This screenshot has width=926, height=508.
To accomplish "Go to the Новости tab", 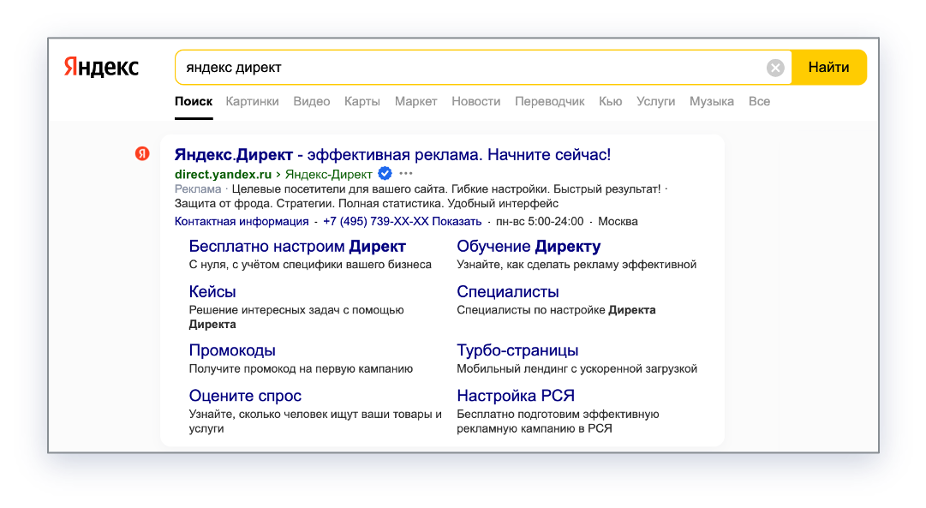I will (475, 101).
